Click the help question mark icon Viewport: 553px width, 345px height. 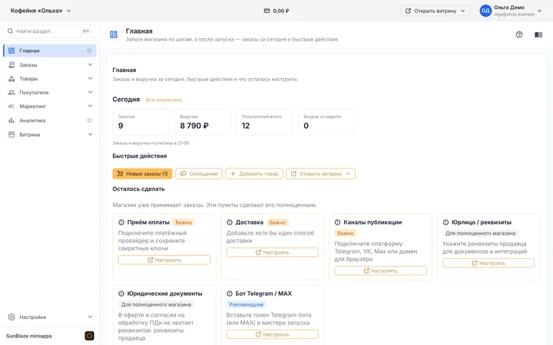click(x=518, y=34)
